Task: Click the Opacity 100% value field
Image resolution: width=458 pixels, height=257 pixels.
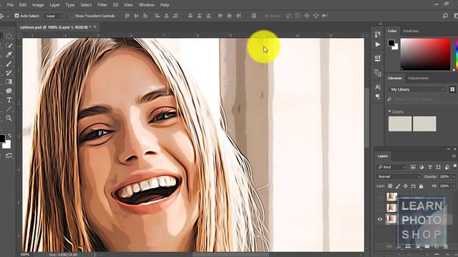Action: click(444, 176)
